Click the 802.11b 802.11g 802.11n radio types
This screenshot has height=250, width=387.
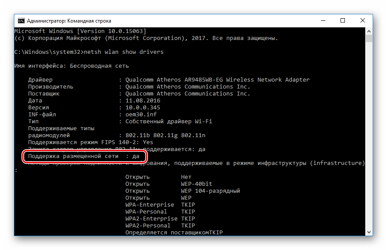[165, 135]
